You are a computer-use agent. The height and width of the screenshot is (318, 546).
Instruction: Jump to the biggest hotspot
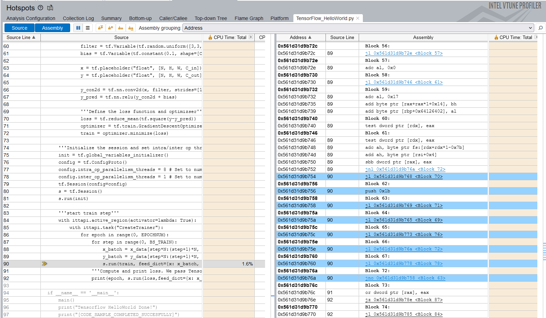tap(101, 28)
